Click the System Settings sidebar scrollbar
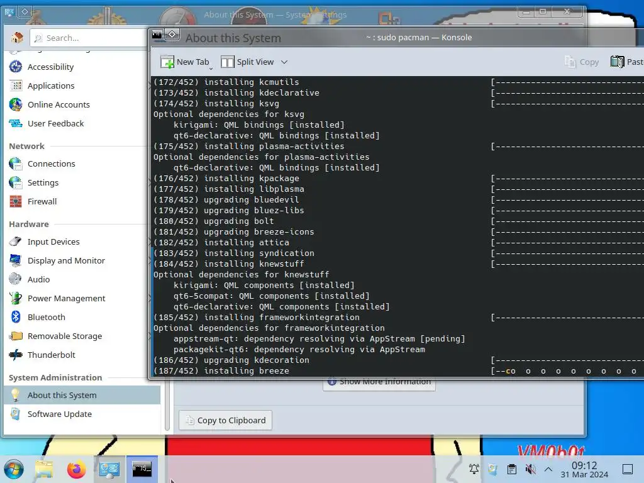644x483 pixels. tap(167, 404)
